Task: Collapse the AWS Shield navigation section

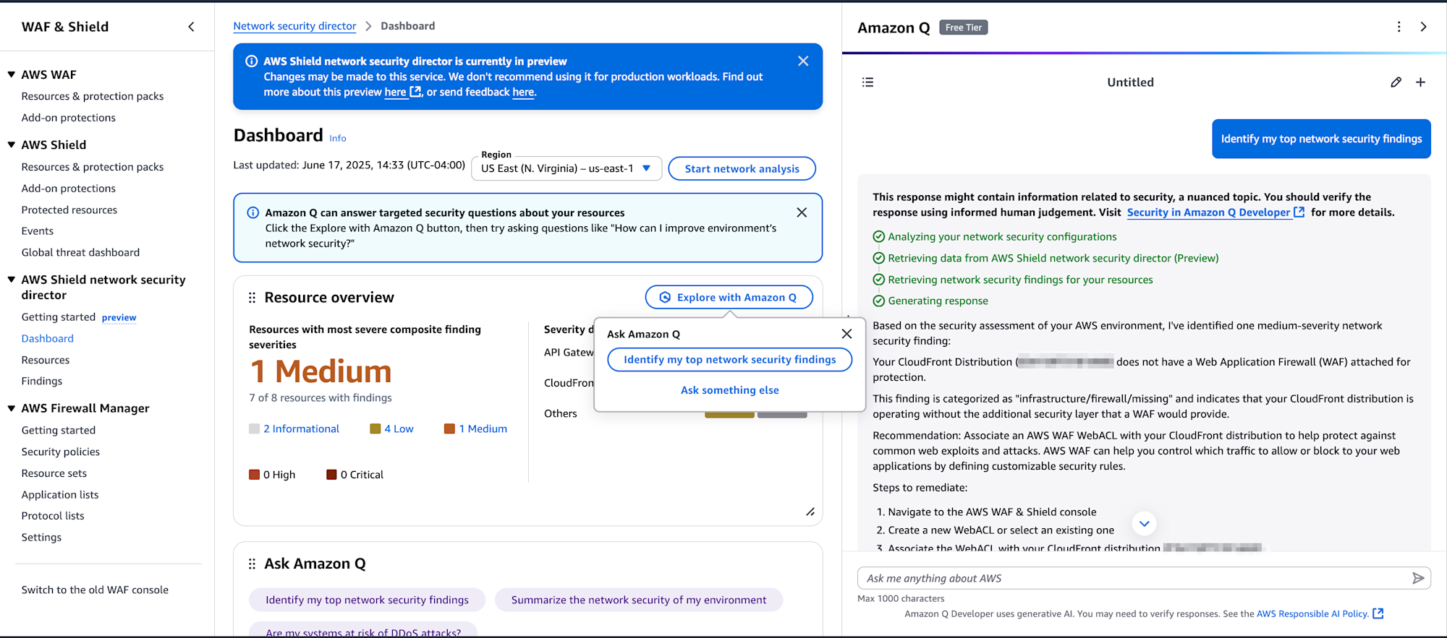Action: tap(12, 145)
